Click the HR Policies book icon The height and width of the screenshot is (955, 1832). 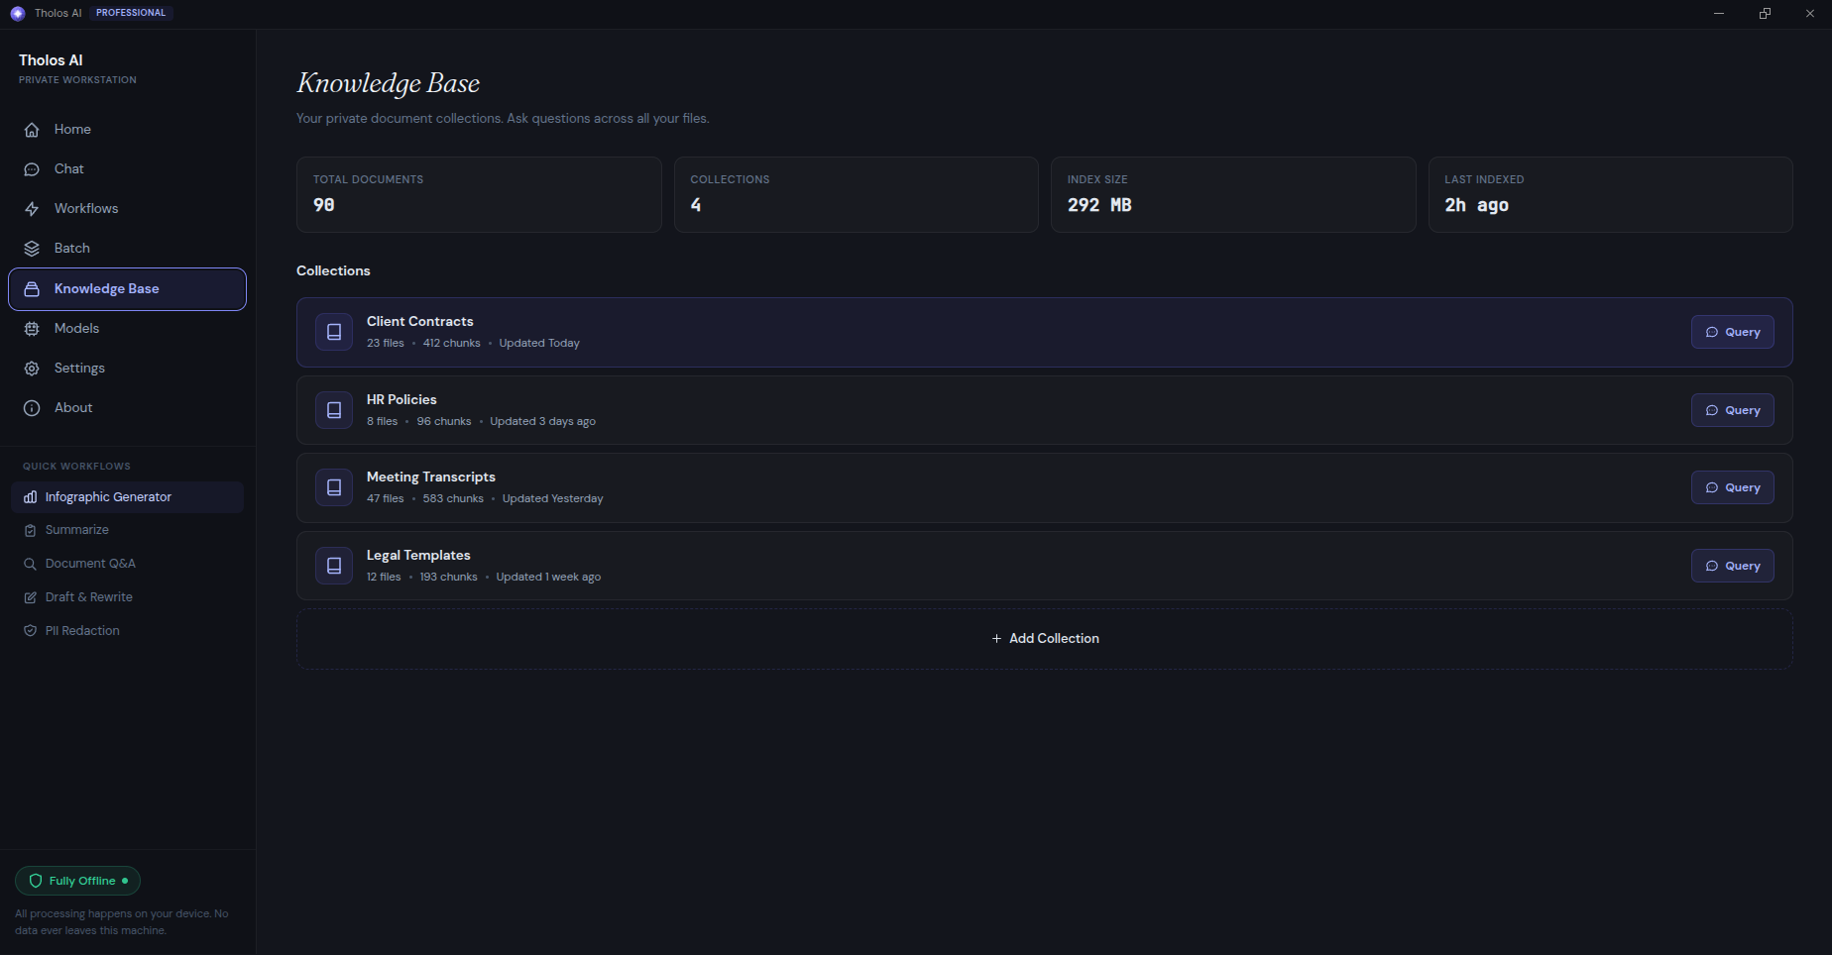click(x=334, y=410)
